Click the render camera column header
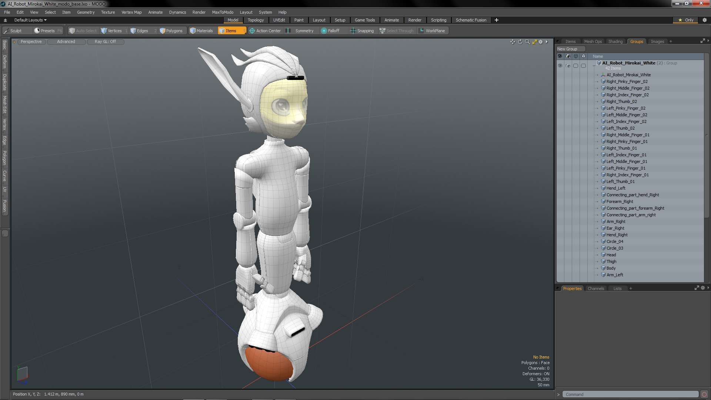This screenshot has height=400, width=711. tap(568, 56)
